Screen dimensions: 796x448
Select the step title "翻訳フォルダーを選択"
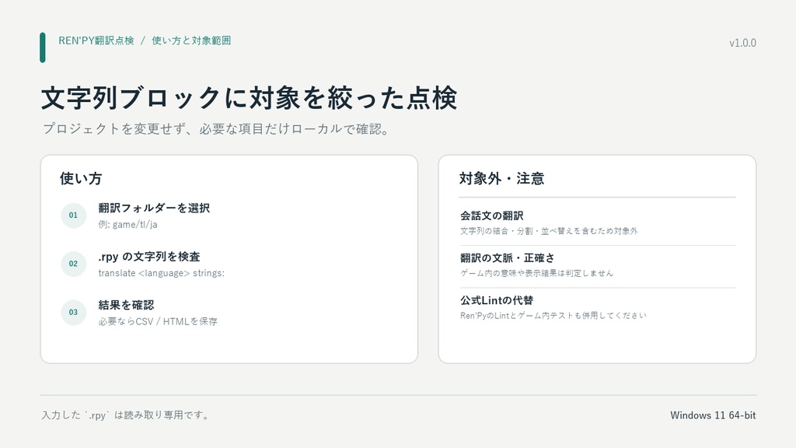154,208
